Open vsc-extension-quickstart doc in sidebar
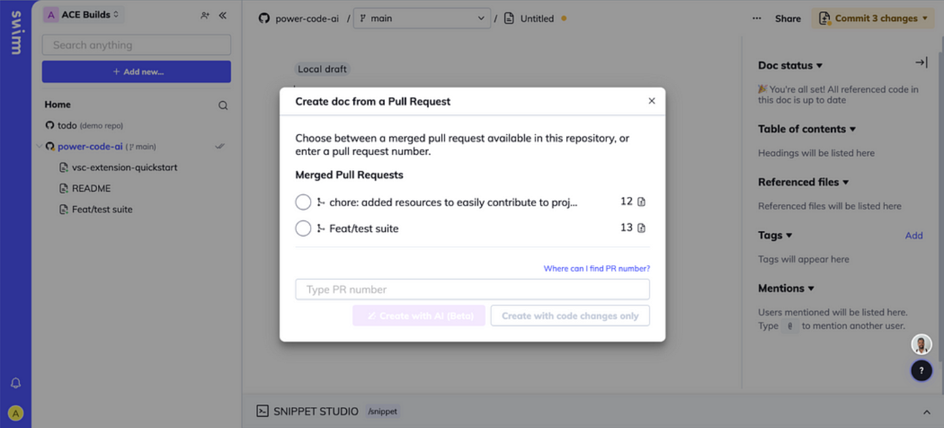 (124, 167)
